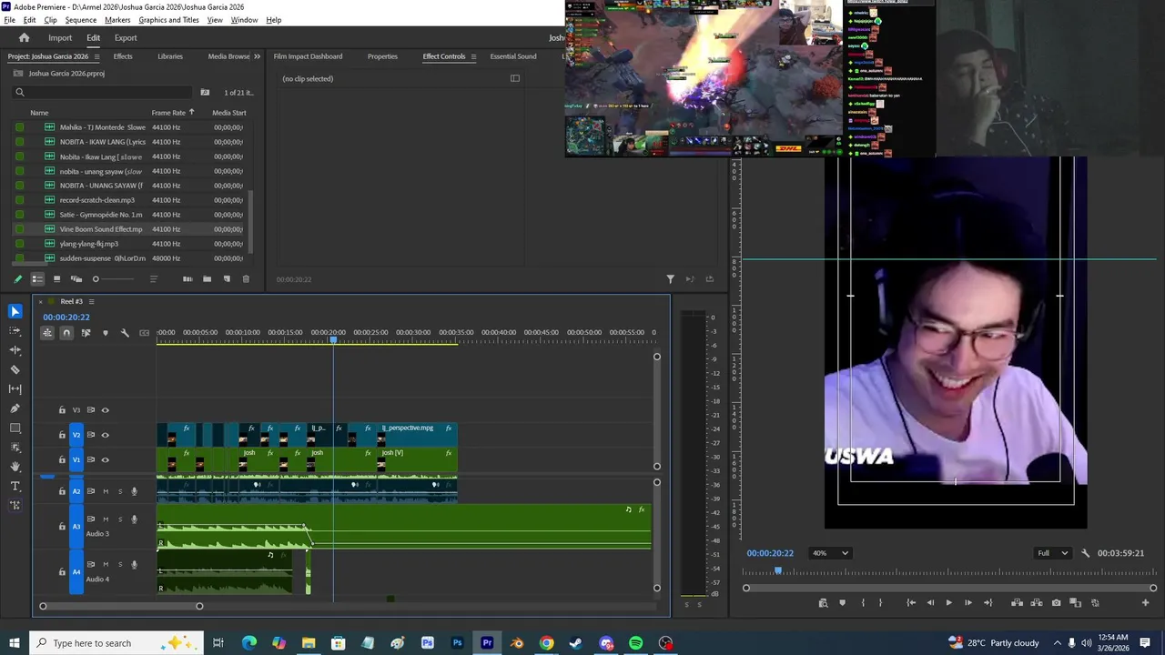
Task: Click the timeline horizontal zoom scroll bar
Action: [121, 606]
